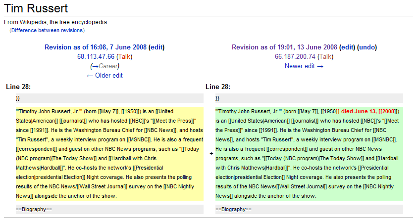Click the left 'Line 28:' header
417x220 pixels.
click(x=18, y=87)
